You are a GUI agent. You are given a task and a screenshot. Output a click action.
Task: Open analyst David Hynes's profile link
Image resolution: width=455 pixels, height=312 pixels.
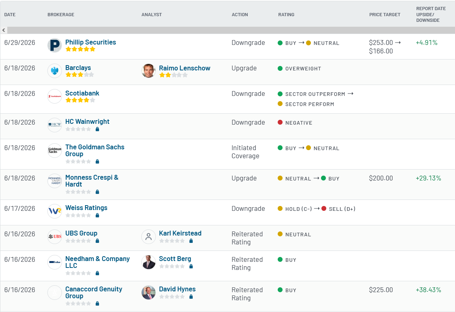177,289
